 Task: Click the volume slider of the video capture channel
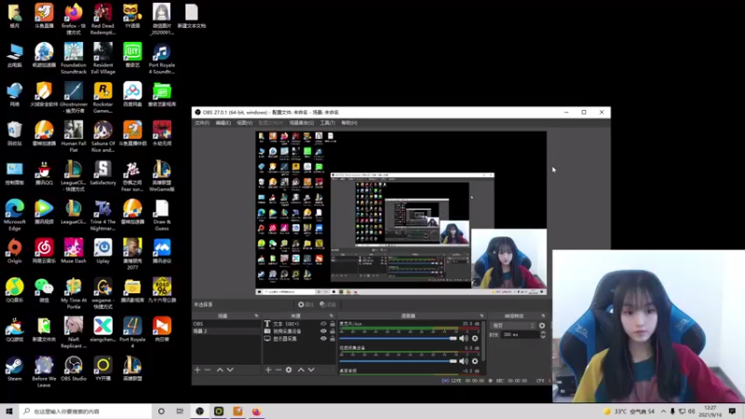pyautogui.click(x=399, y=361)
